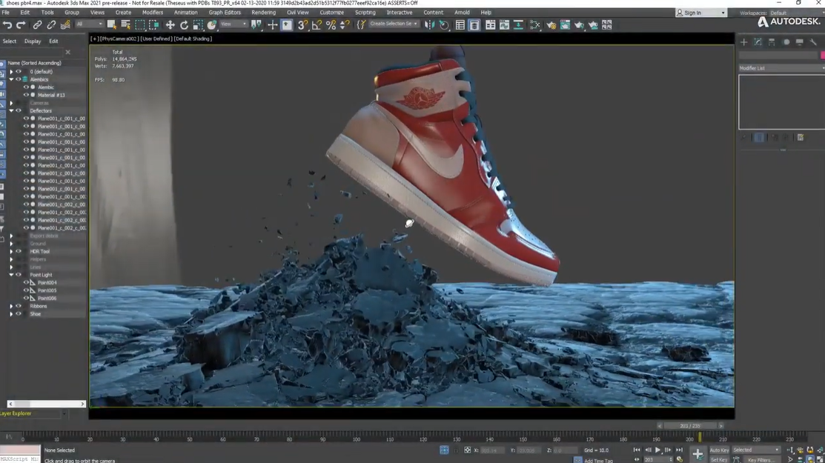The width and height of the screenshot is (825, 463).
Task: Collapse the Point Light layer
Action: 11,275
